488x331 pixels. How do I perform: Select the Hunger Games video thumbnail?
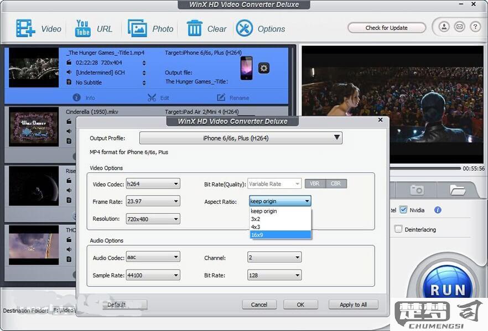tap(34, 67)
